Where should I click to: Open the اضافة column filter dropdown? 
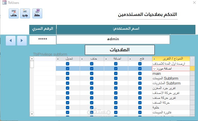point(106,59)
